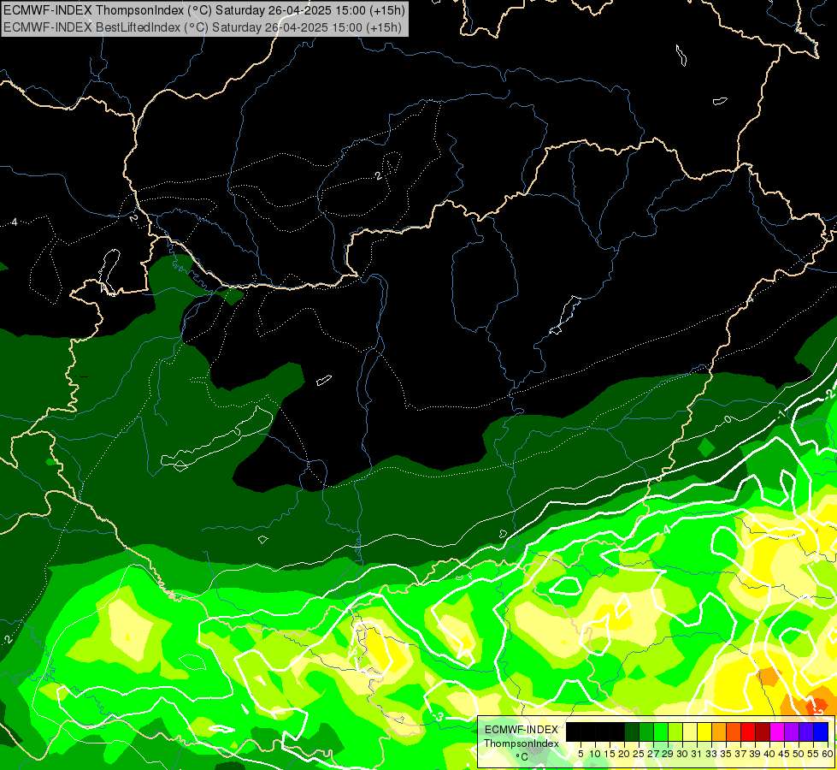Click the legend tick value '37'
This screenshot has height=770, width=837.
(x=740, y=754)
